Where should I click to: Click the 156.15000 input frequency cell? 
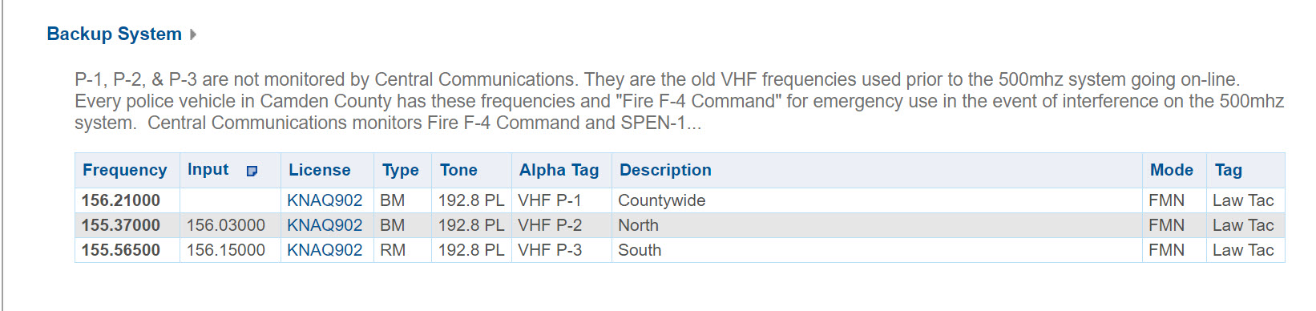(x=230, y=250)
